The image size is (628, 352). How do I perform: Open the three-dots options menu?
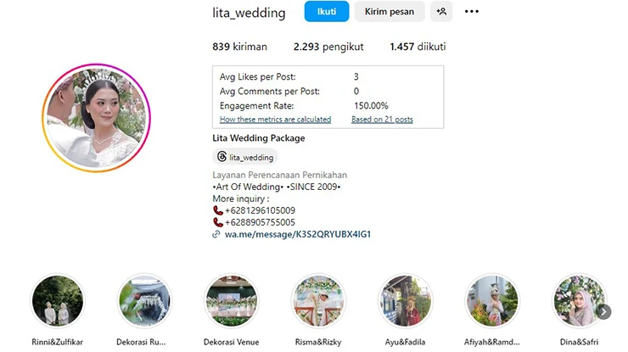(x=471, y=11)
